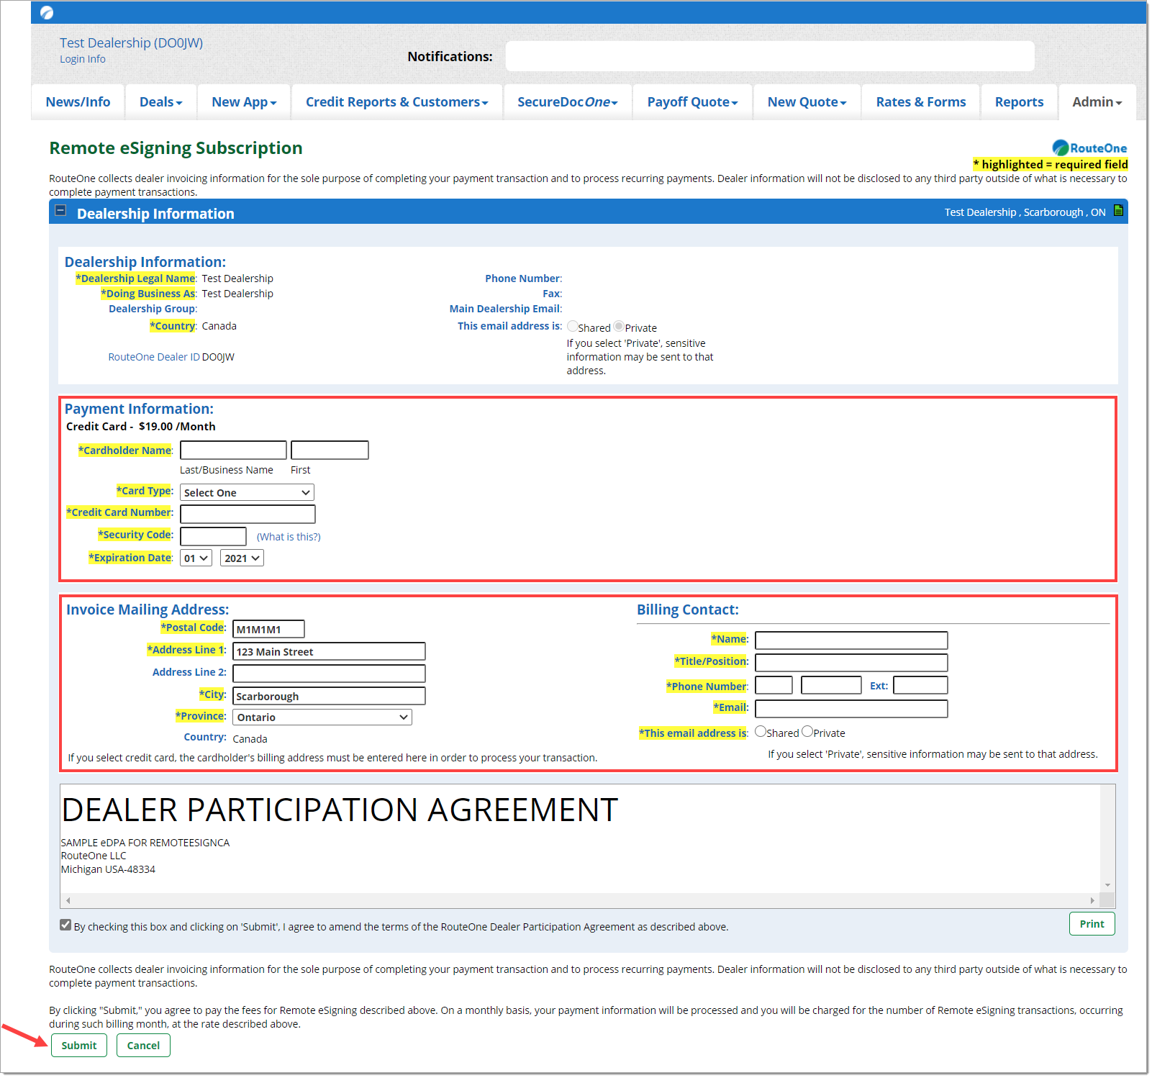Screen dimensions: 1152x1078
Task: Select Shared for billing contact email
Action: [761, 732]
